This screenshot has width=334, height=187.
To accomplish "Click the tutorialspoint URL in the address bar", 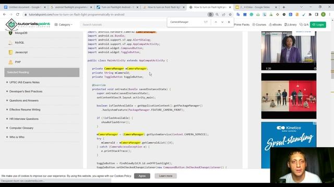I will coord(77,15).
